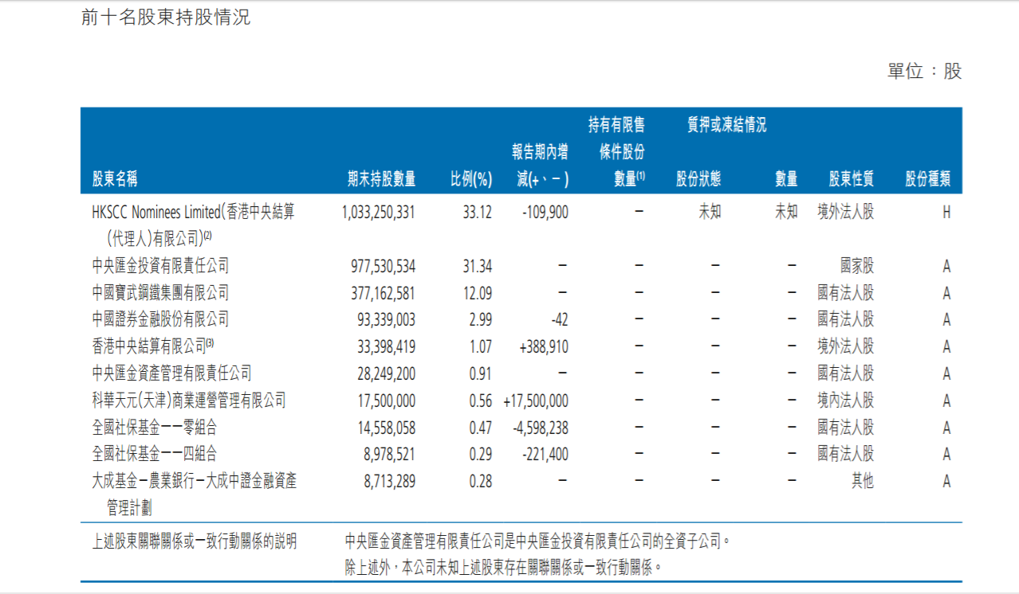Screen dimensions: 1019x594
Task: Click the 比例(%) column header
Action: tap(471, 179)
